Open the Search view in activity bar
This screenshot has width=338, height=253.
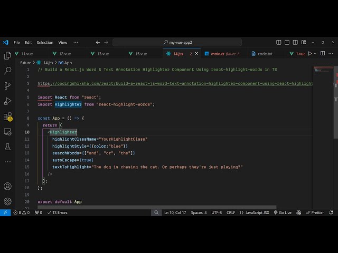click(7, 71)
